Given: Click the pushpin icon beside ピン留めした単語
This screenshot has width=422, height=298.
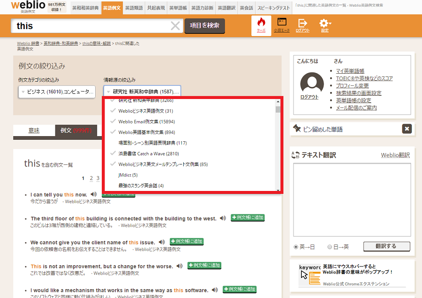Looking at the screenshot, I should point(297,129).
